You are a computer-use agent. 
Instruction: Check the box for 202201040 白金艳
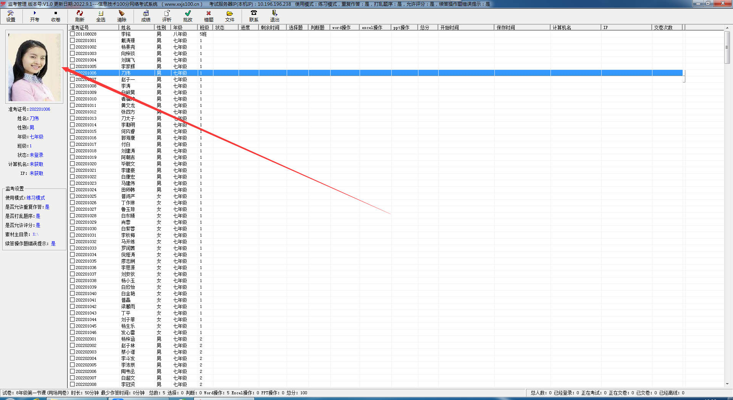(73, 294)
